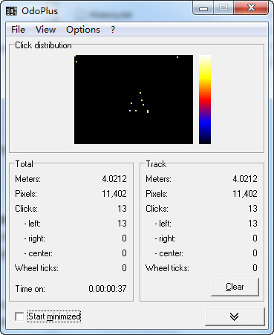Image resolution: width=274 pixels, height=335 pixels.
Task: Enable the Start minimized checkbox
Action: point(19,316)
